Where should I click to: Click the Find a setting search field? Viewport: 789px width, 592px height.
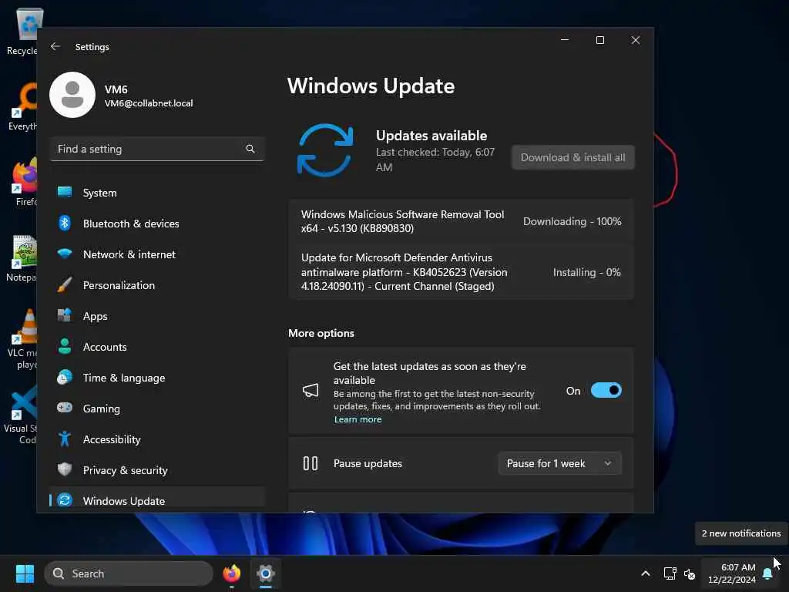pos(157,149)
